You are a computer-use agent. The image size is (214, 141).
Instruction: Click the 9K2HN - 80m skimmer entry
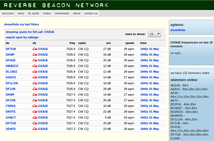(x=179, y=85)
